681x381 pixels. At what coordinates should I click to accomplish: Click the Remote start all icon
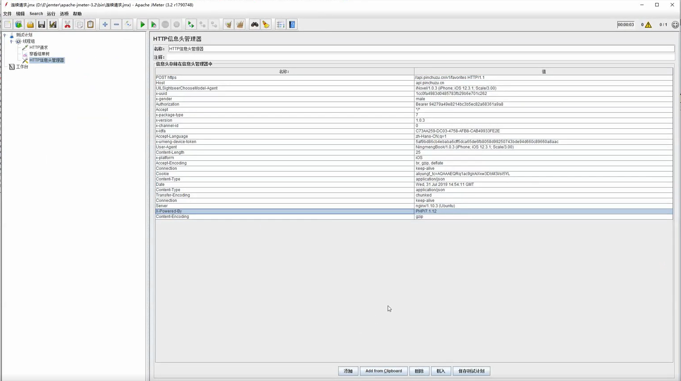[x=191, y=25]
